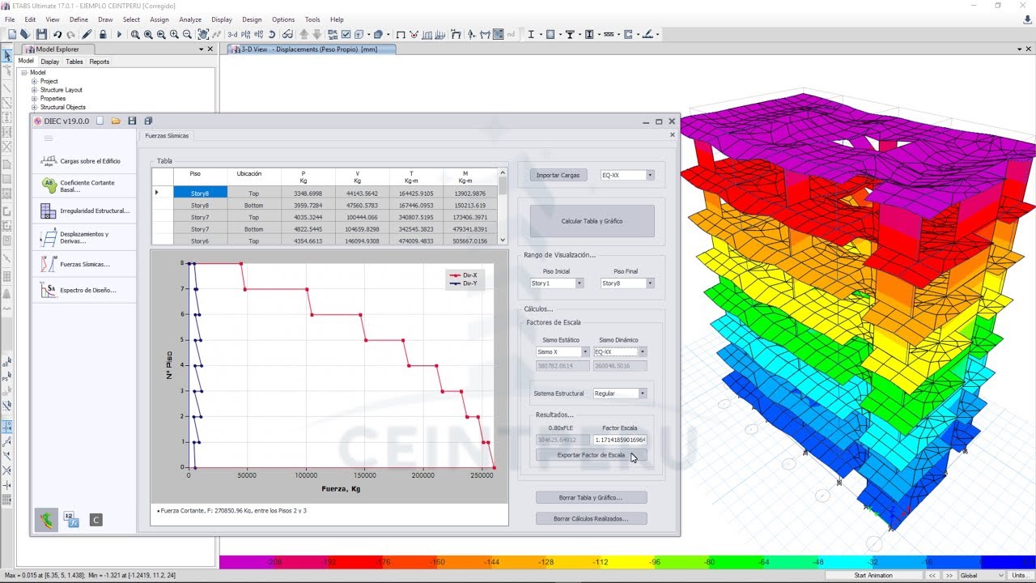
Task: Click the DIEC hamburger menu icon
Action: (48, 138)
